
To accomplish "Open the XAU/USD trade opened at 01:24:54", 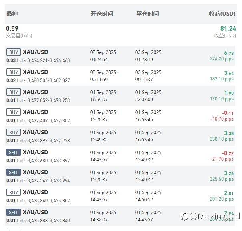I will [x=36, y=52].
